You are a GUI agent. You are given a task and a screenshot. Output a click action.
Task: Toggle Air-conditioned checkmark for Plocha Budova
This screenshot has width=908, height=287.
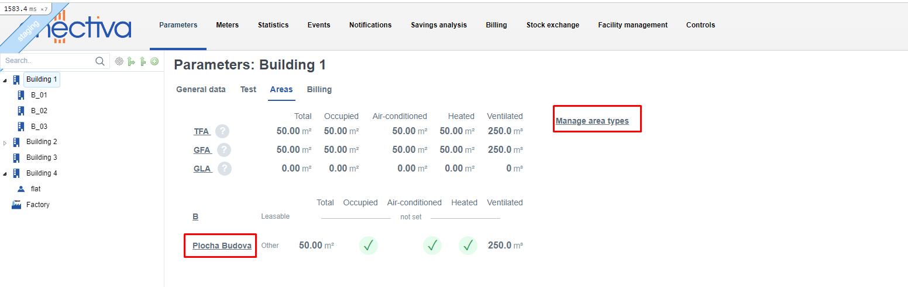click(x=432, y=246)
